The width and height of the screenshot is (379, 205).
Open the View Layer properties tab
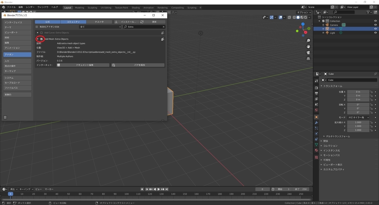316,99
